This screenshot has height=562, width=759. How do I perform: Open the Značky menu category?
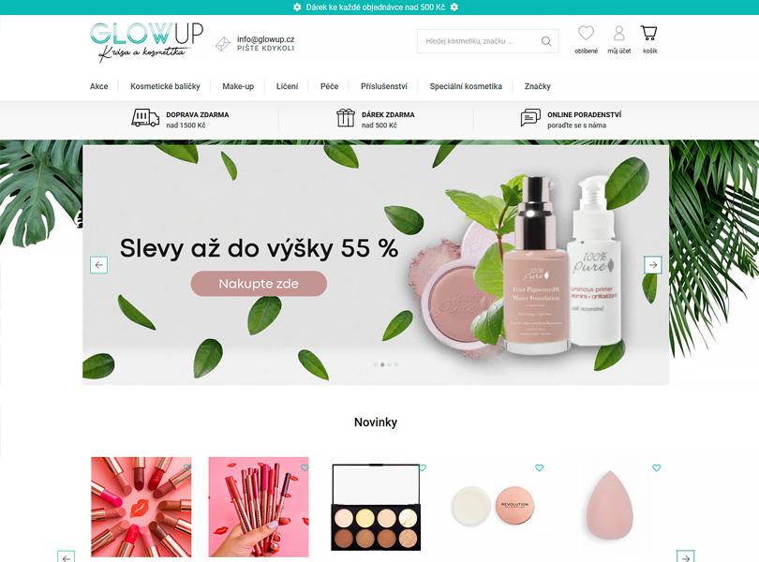coord(537,86)
